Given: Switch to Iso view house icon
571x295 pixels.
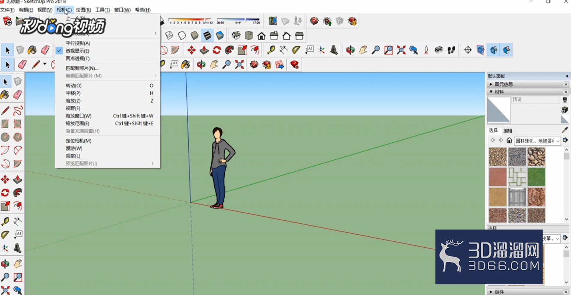Looking at the screenshot, I should pos(236,36).
